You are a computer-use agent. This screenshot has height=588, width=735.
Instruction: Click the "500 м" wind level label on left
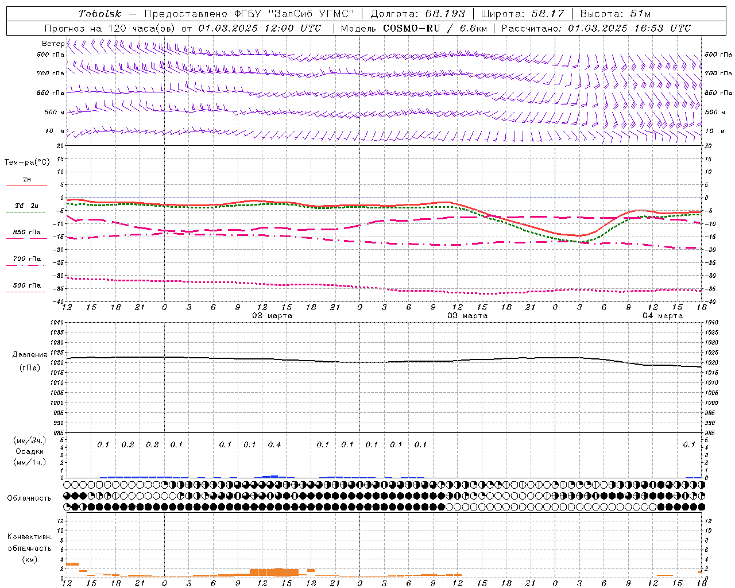pyautogui.click(x=55, y=112)
